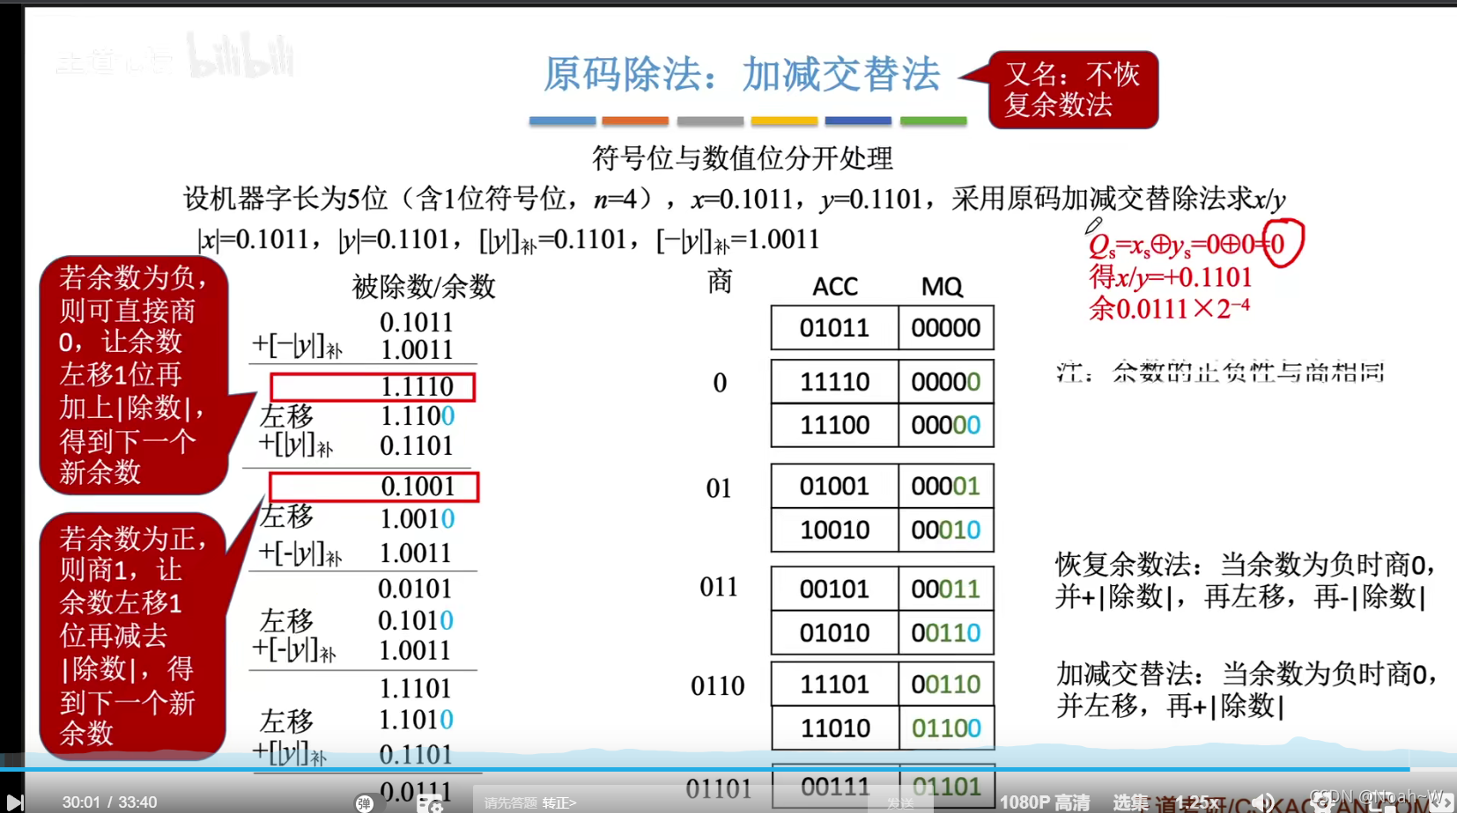The height and width of the screenshot is (813, 1457).
Task: Click the MQ cell 01100
Action: coord(946,729)
